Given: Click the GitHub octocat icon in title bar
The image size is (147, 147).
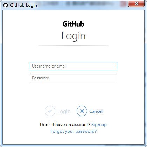Looking at the screenshot, I should click(6, 5).
